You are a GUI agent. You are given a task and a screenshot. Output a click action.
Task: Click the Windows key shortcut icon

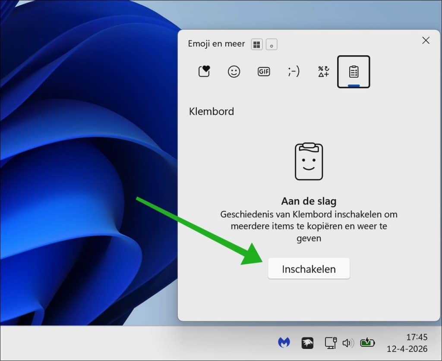point(257,44)
